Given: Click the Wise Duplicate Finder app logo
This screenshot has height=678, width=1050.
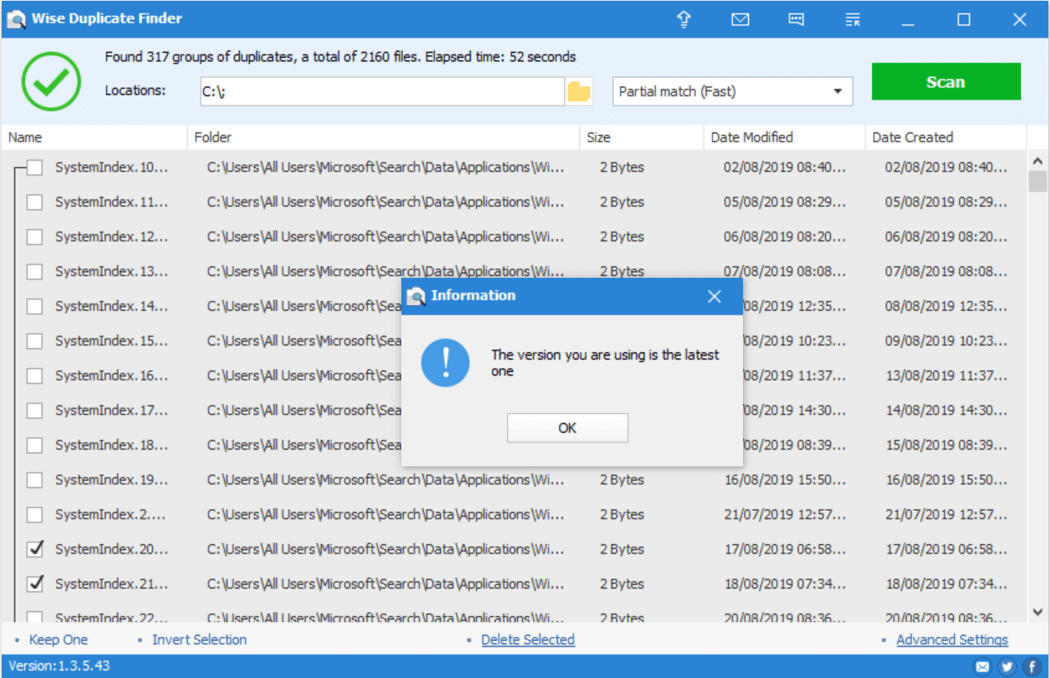Looking at the screenshot, I should [x=16, y=19].
